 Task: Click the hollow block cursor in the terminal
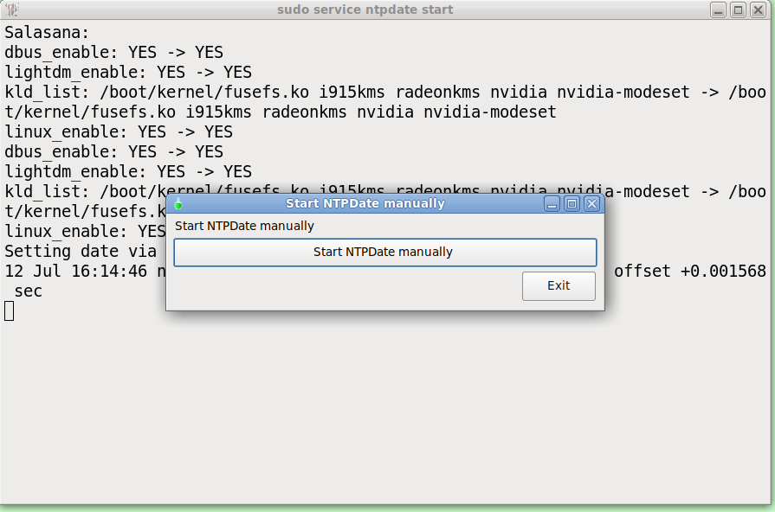10,311
